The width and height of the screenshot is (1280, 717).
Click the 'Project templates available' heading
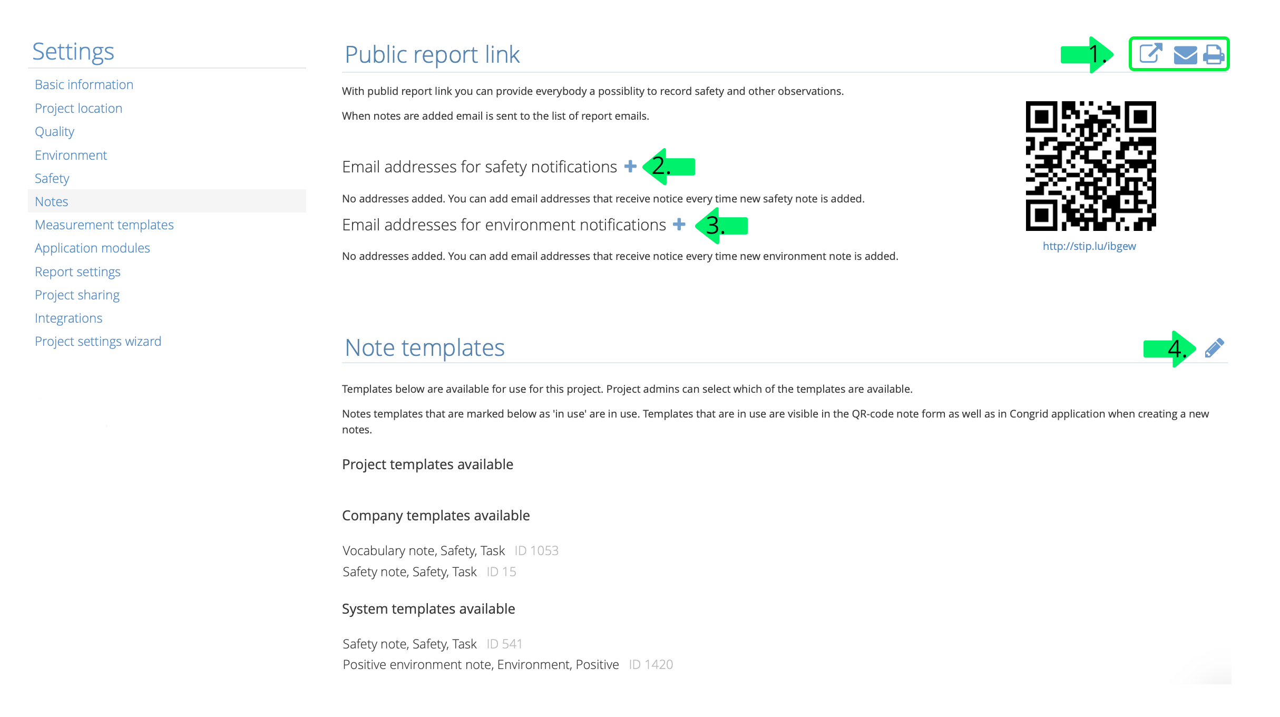427,464
